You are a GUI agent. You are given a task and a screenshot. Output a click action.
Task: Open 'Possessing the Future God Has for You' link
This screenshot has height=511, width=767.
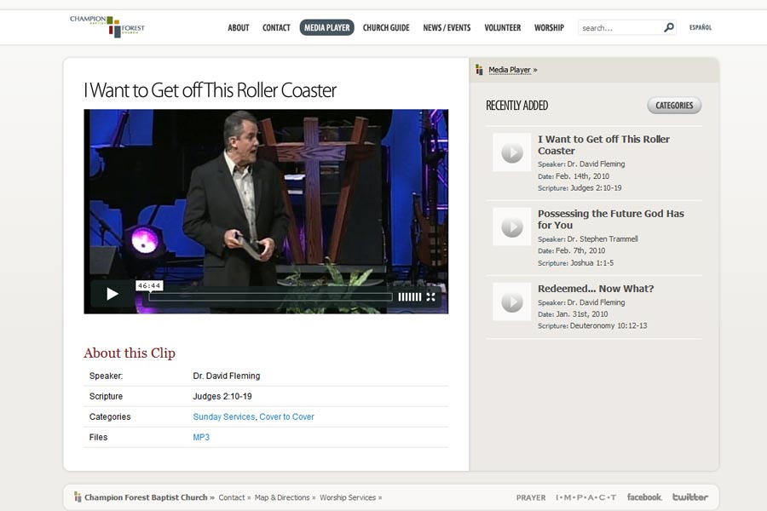(x=611, y=220)
